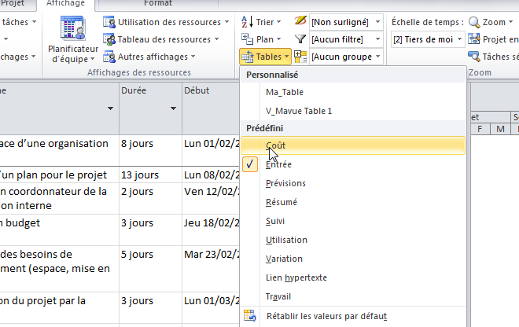Viewport: 519px width, 327px height.
Task: Click the Utilisation des ressources icon
Action: point(109,21)
